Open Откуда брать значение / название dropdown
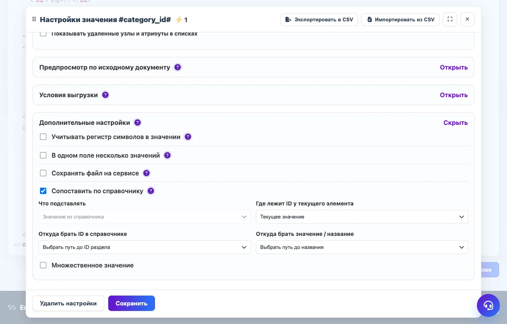Image resolution: width=507 pixels, height=324 pixels. tap(362, 247)
